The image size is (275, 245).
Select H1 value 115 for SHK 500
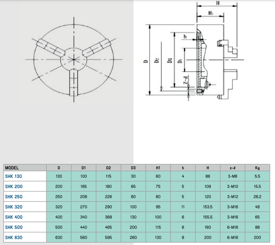(x=158, y=227)
